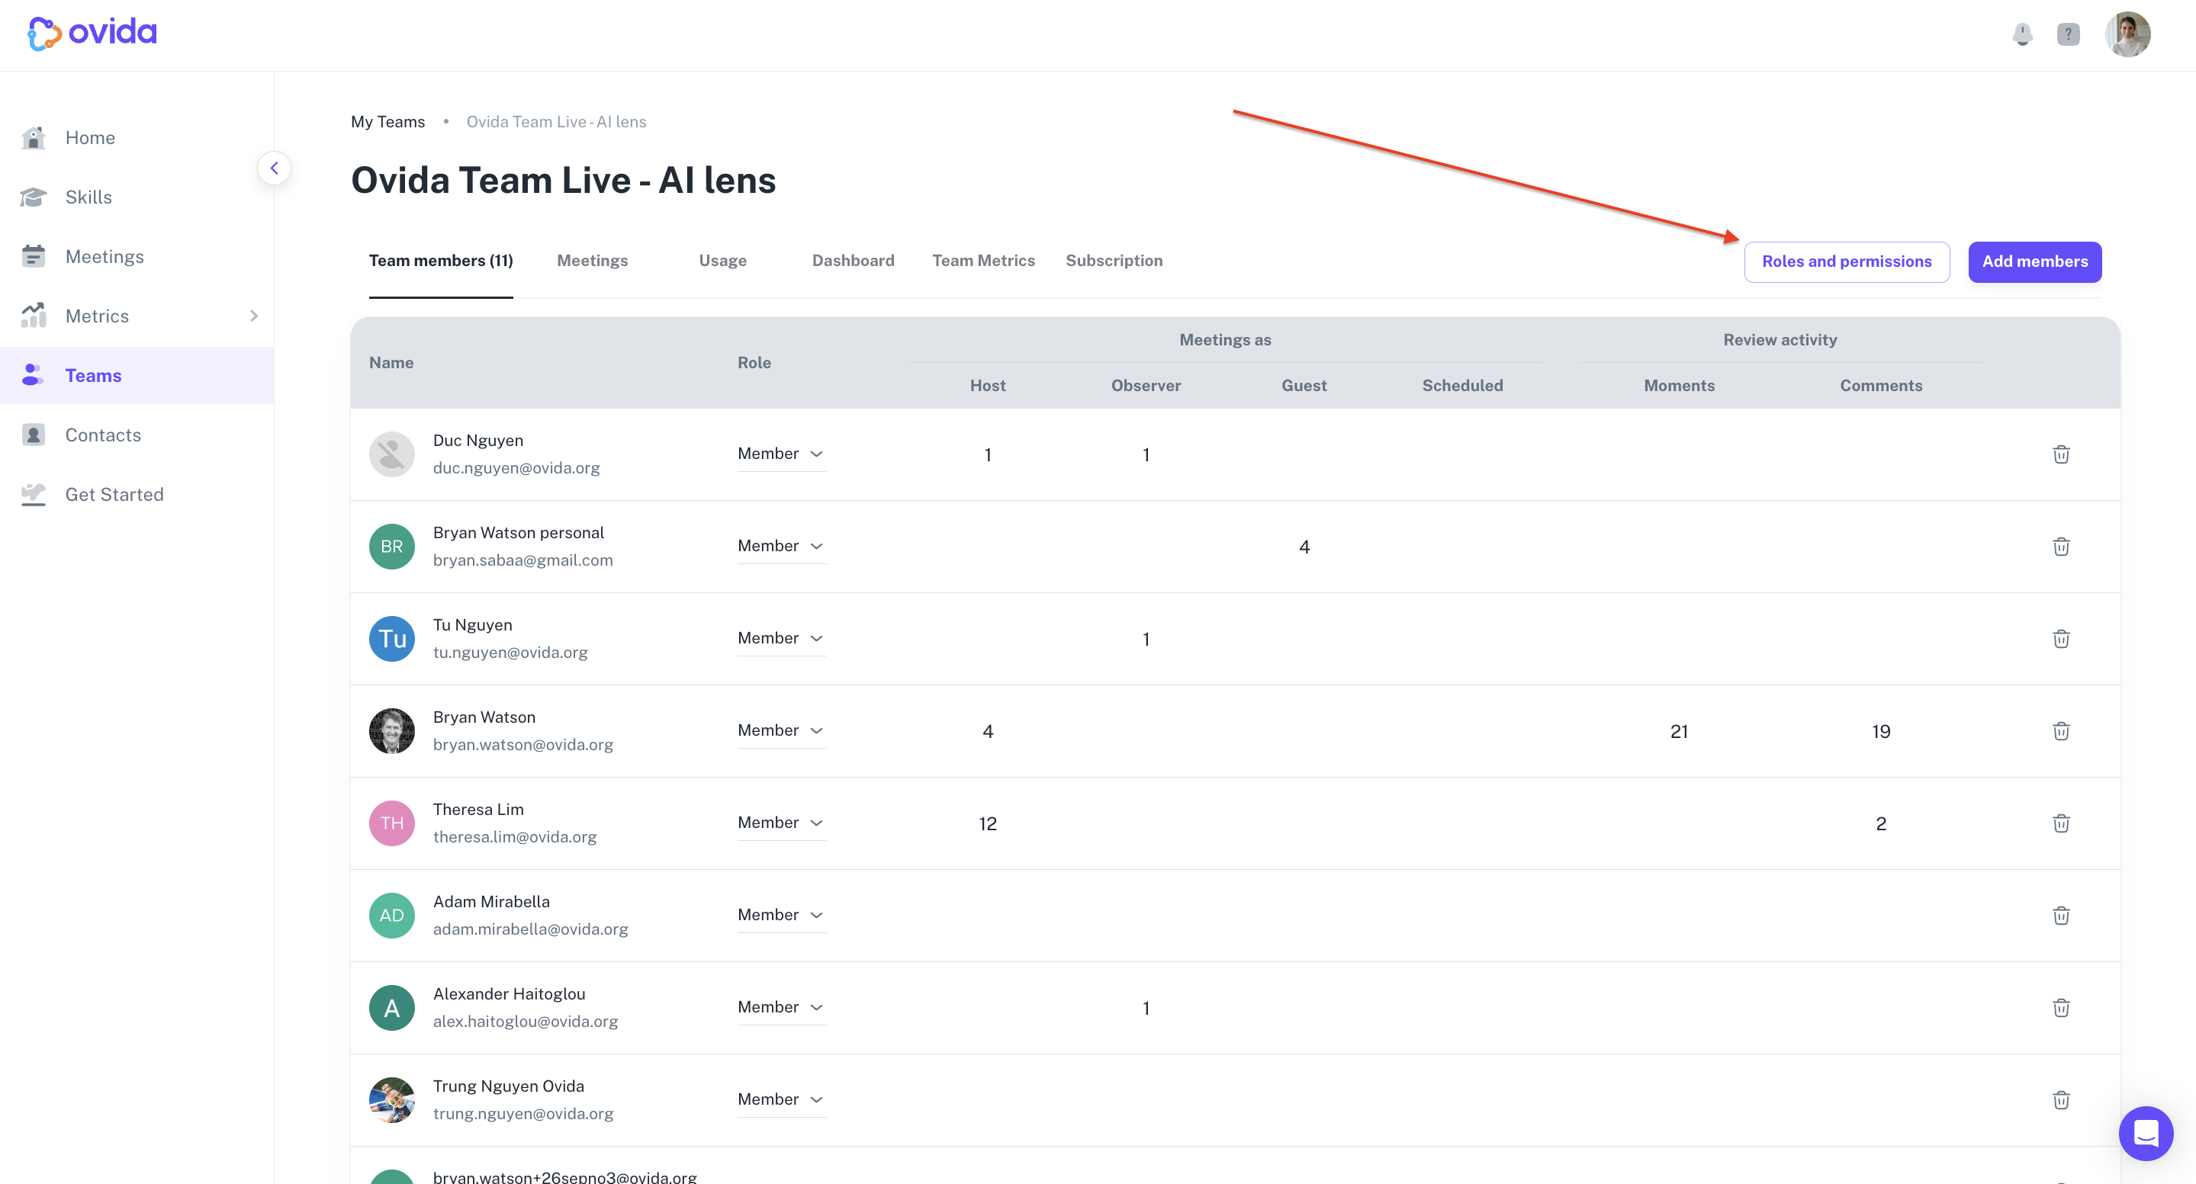This screenshot has height=1184, width=2196.
Task: Select the Team members (11) tab
Action: click(x=441, y=261)
